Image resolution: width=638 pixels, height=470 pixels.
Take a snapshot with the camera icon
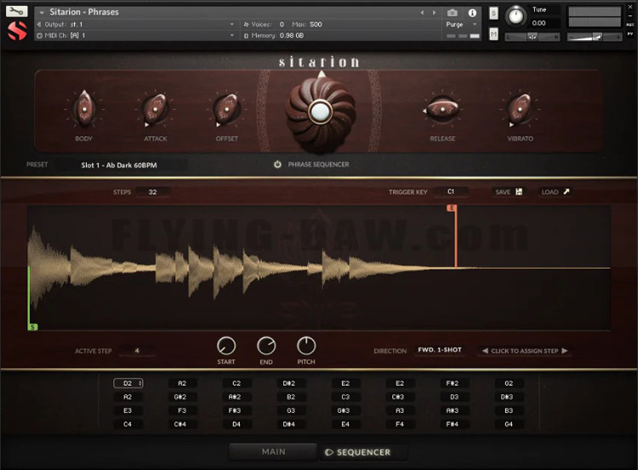coord(452,13)
